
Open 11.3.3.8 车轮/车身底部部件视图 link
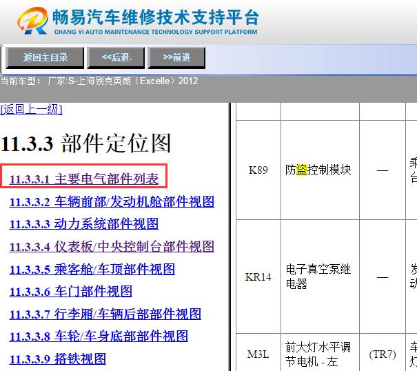99,336
